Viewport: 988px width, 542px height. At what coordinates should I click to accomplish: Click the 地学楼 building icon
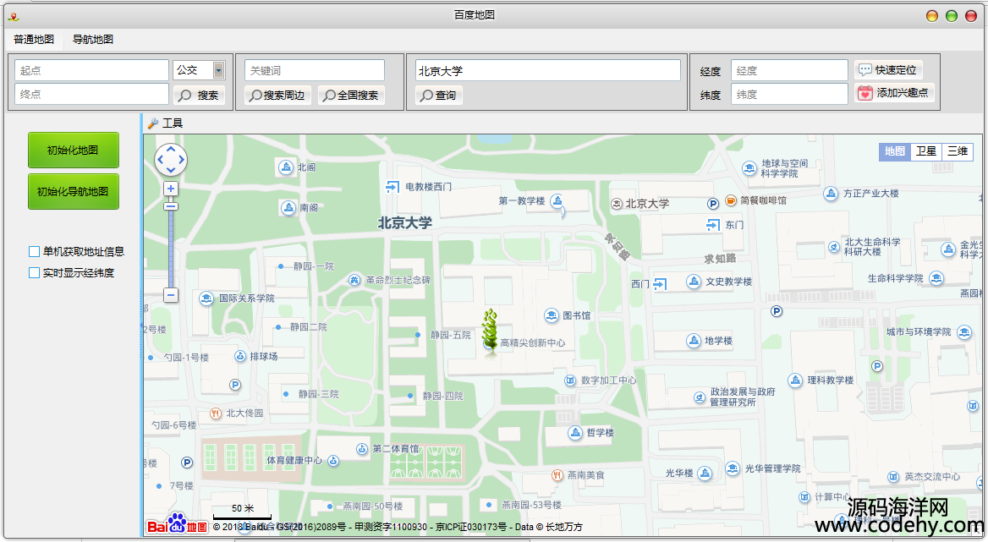click(x=693, y=341)
